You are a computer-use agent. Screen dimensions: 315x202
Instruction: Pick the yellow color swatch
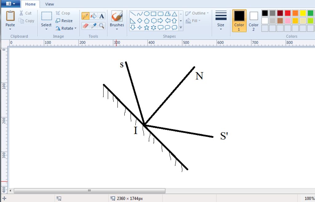pyautogui.click(x=303, y=13)
